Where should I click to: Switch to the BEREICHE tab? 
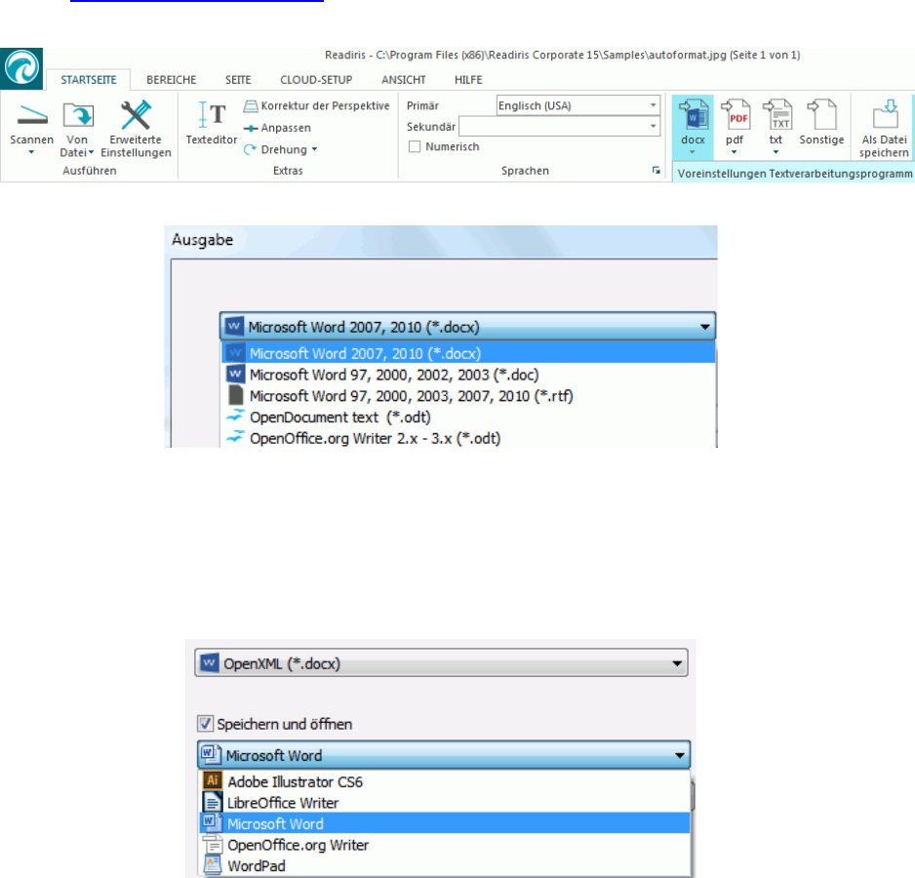172,80
